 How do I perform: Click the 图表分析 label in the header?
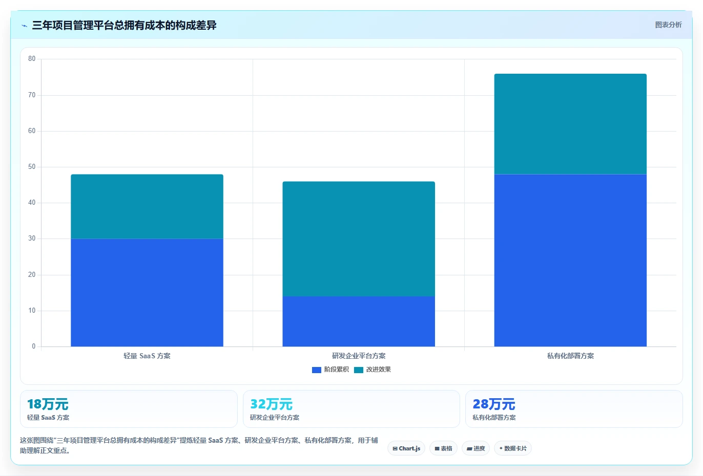pos(668,25)
